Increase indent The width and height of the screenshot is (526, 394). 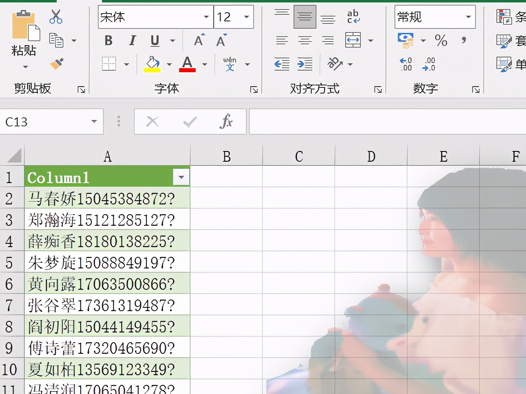pyautogui.click(x=305, y=64)
